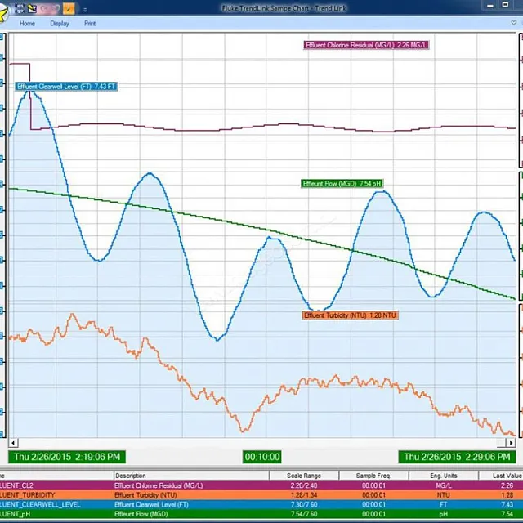The image size is (523, 523).
Task: Open the Home ribbon tab
Action: [27, 23]
